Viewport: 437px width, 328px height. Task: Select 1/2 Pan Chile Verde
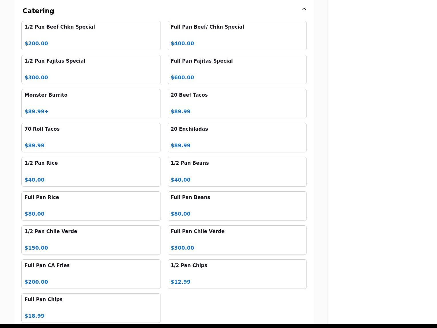coord(91,240)
